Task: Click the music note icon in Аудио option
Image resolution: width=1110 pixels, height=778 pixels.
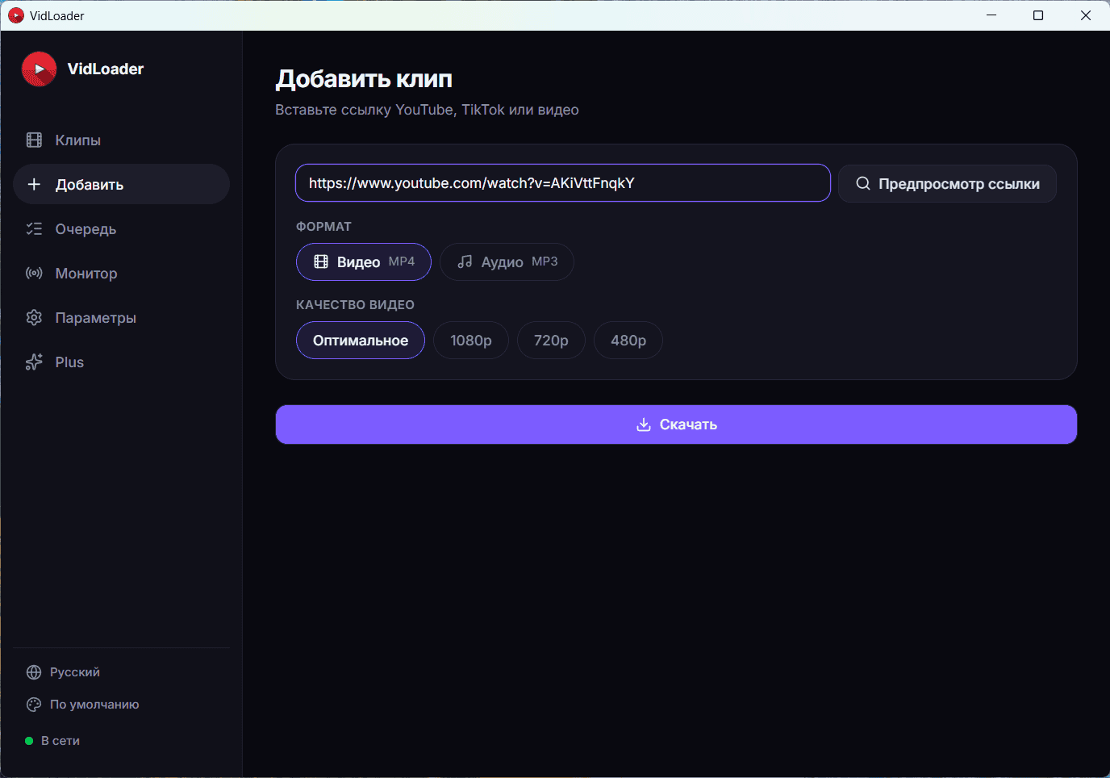Action: (465, 261)
